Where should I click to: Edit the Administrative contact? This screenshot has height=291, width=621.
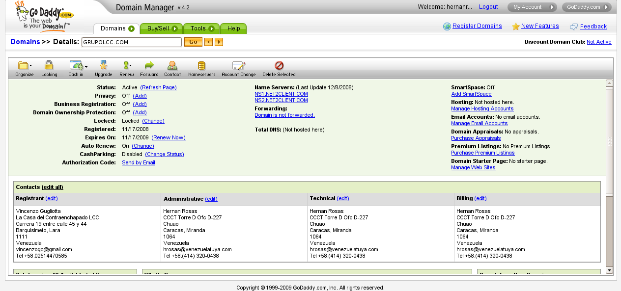click(211, 199)
